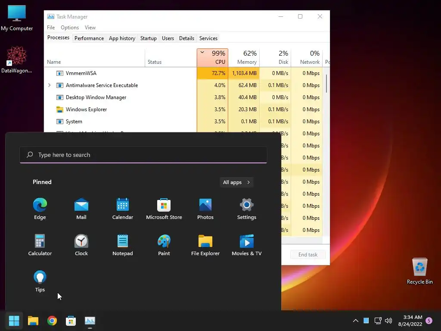Sort by Memory column header

click(244, 58)
